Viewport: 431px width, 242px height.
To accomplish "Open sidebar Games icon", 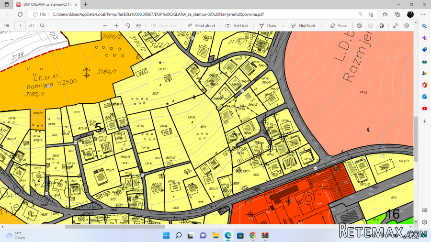I will 425,73.
